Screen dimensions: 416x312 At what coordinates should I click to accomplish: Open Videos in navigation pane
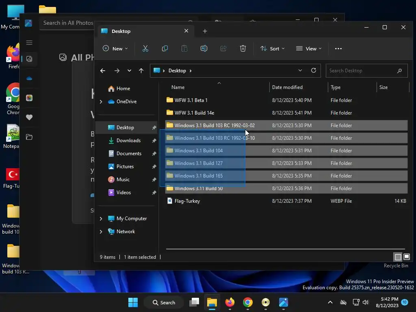point(123,192)
